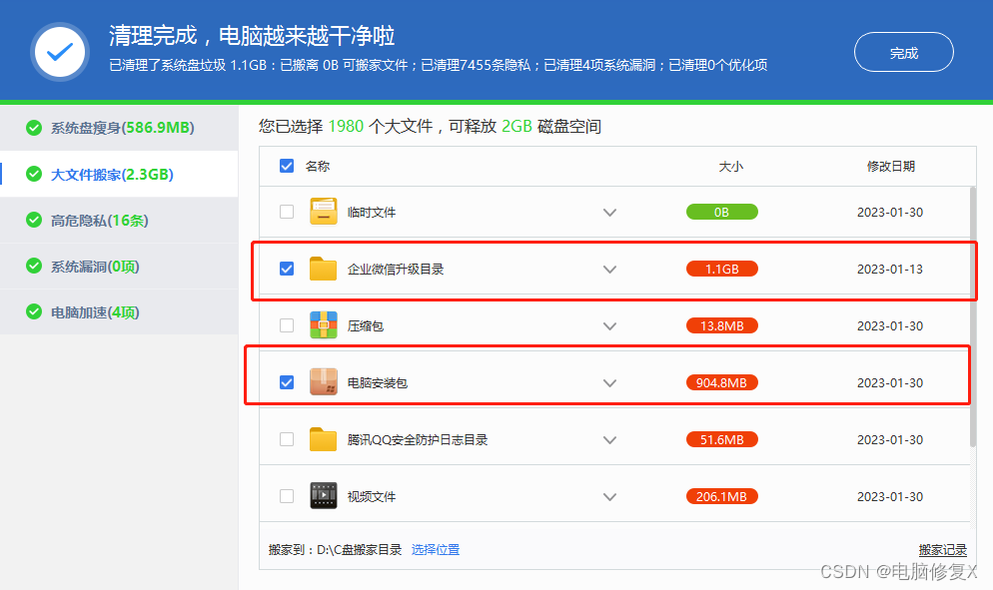Open the 高危隐私(16条) tab
This screenshot has height=590, width=993.
(119, 220)
